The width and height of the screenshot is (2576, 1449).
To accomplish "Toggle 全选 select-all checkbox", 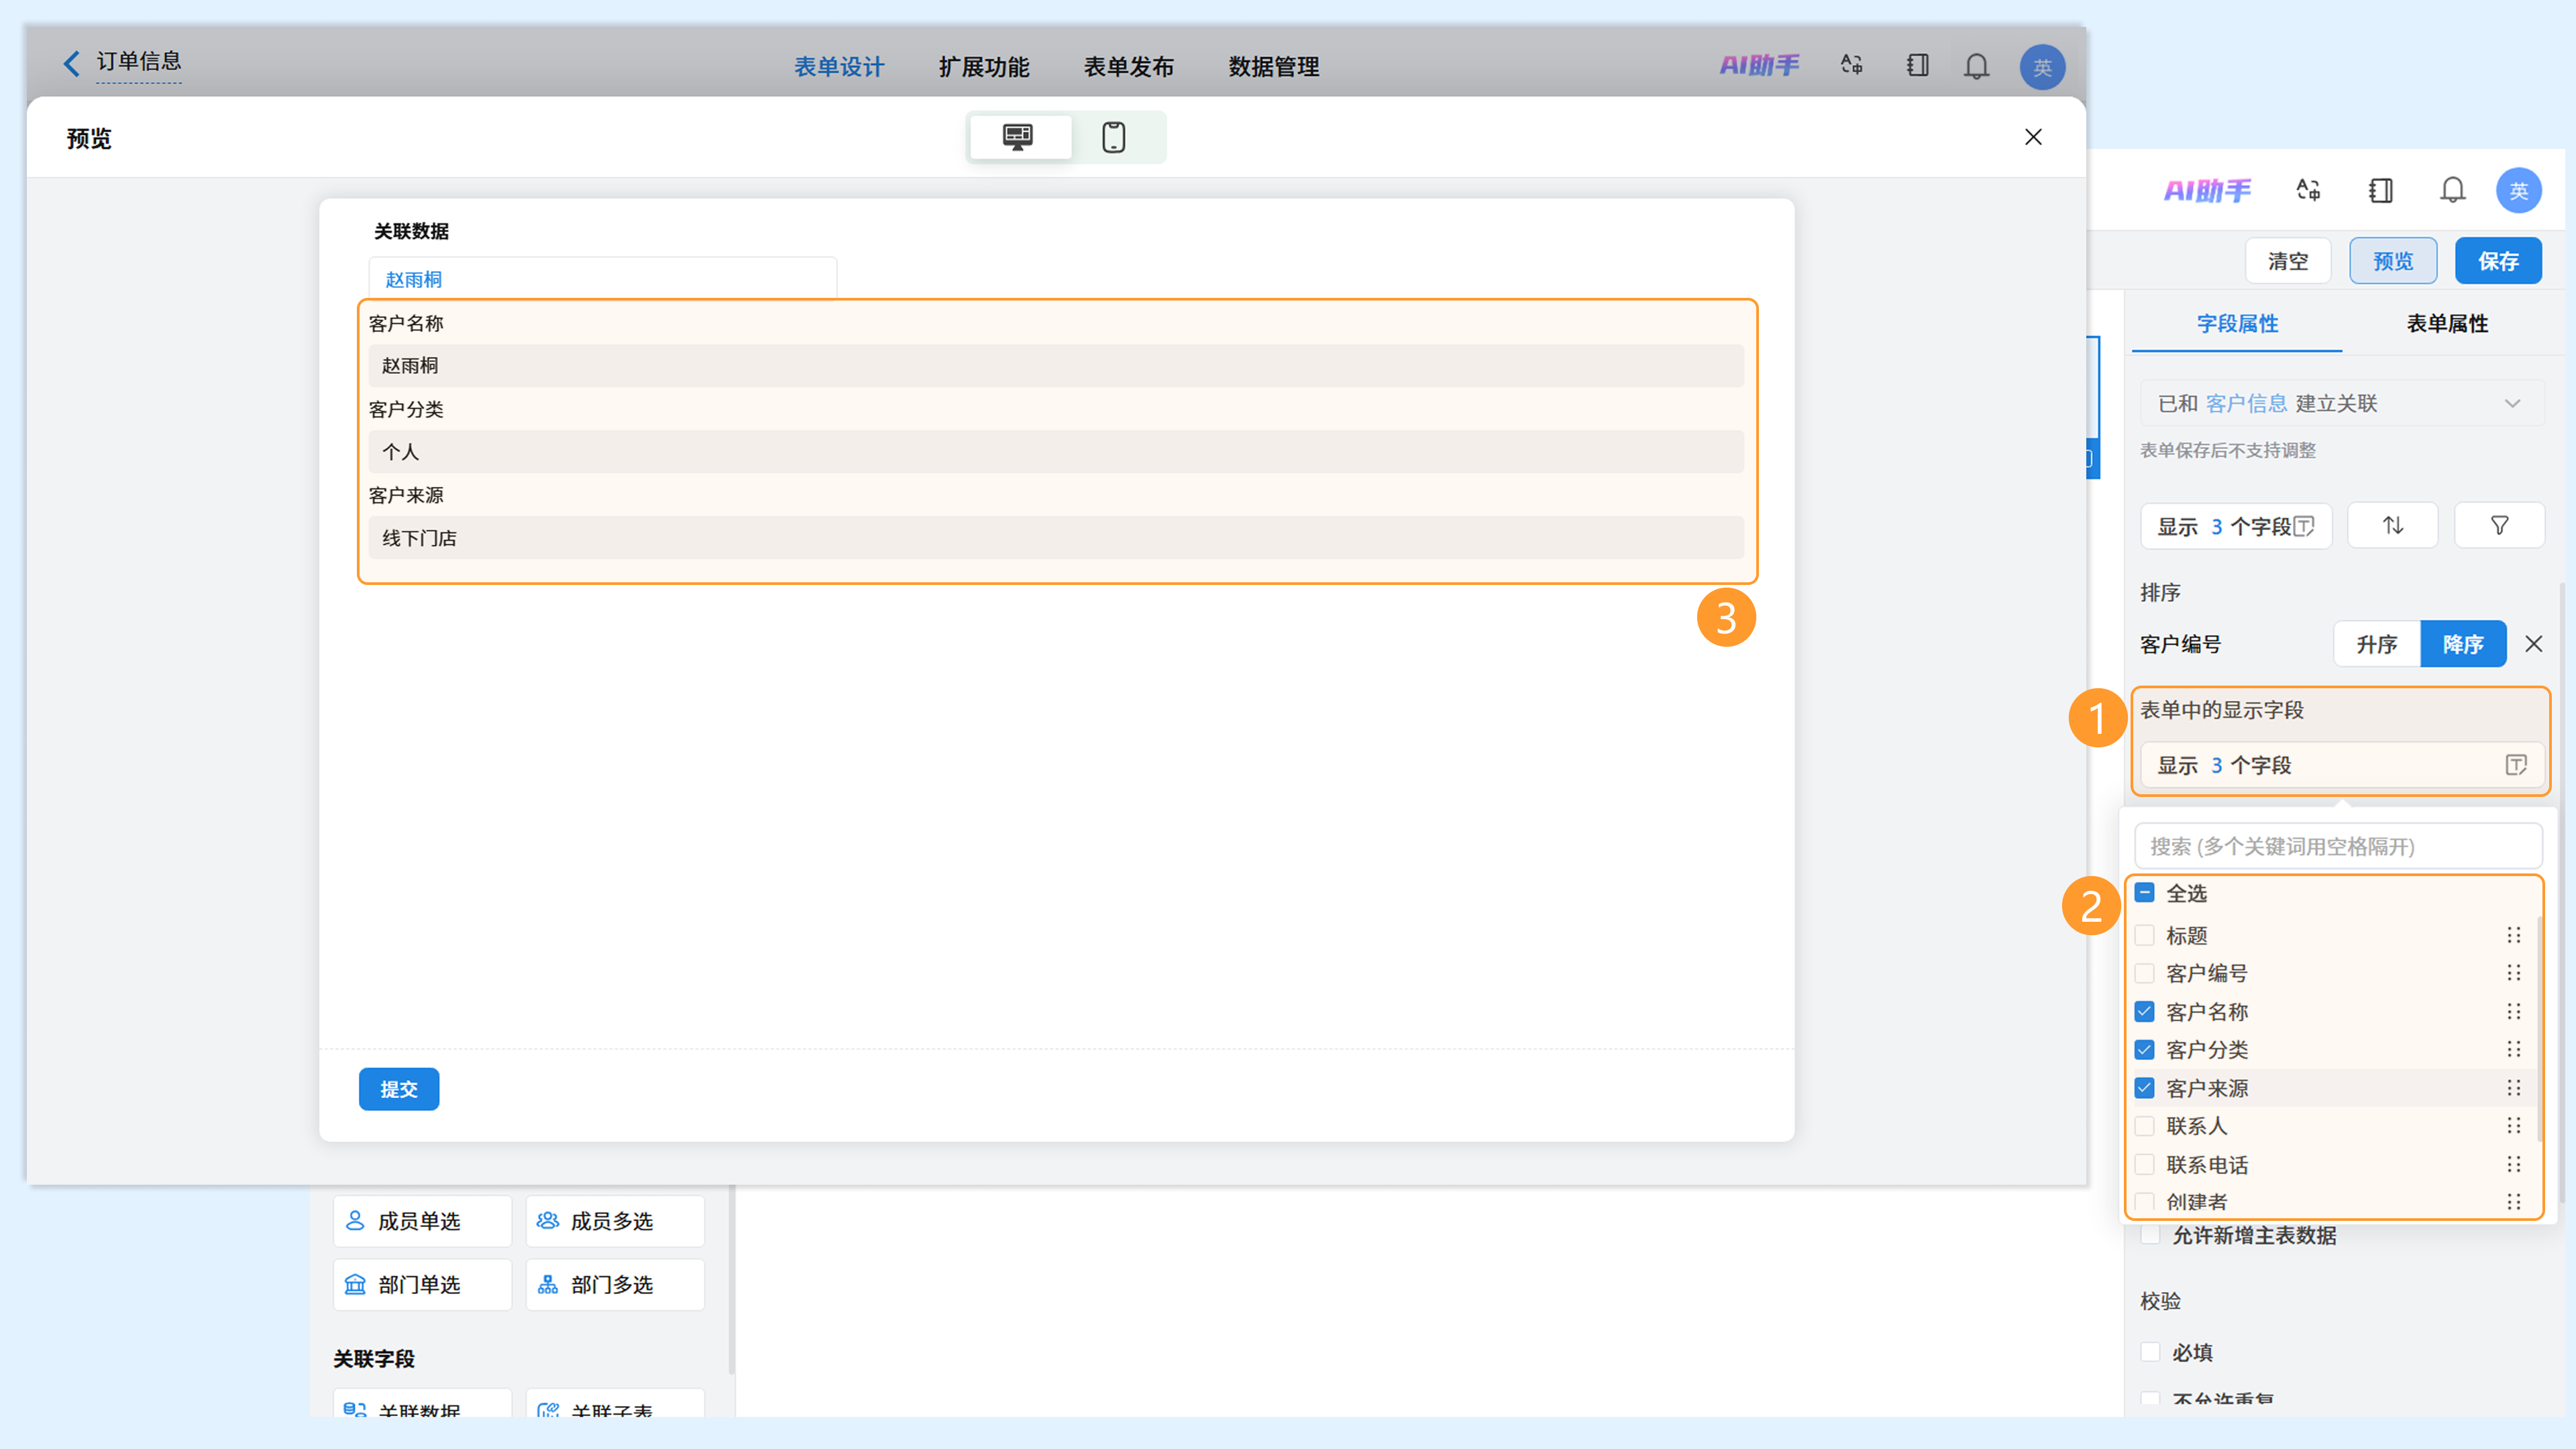I will pyautogui.click(x=2144, y=892).
